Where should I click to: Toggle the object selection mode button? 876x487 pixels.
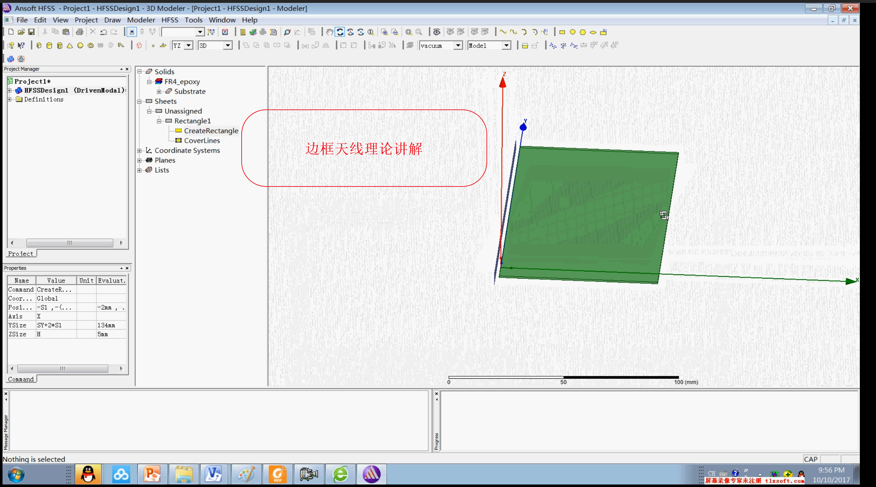pos(132,32)
